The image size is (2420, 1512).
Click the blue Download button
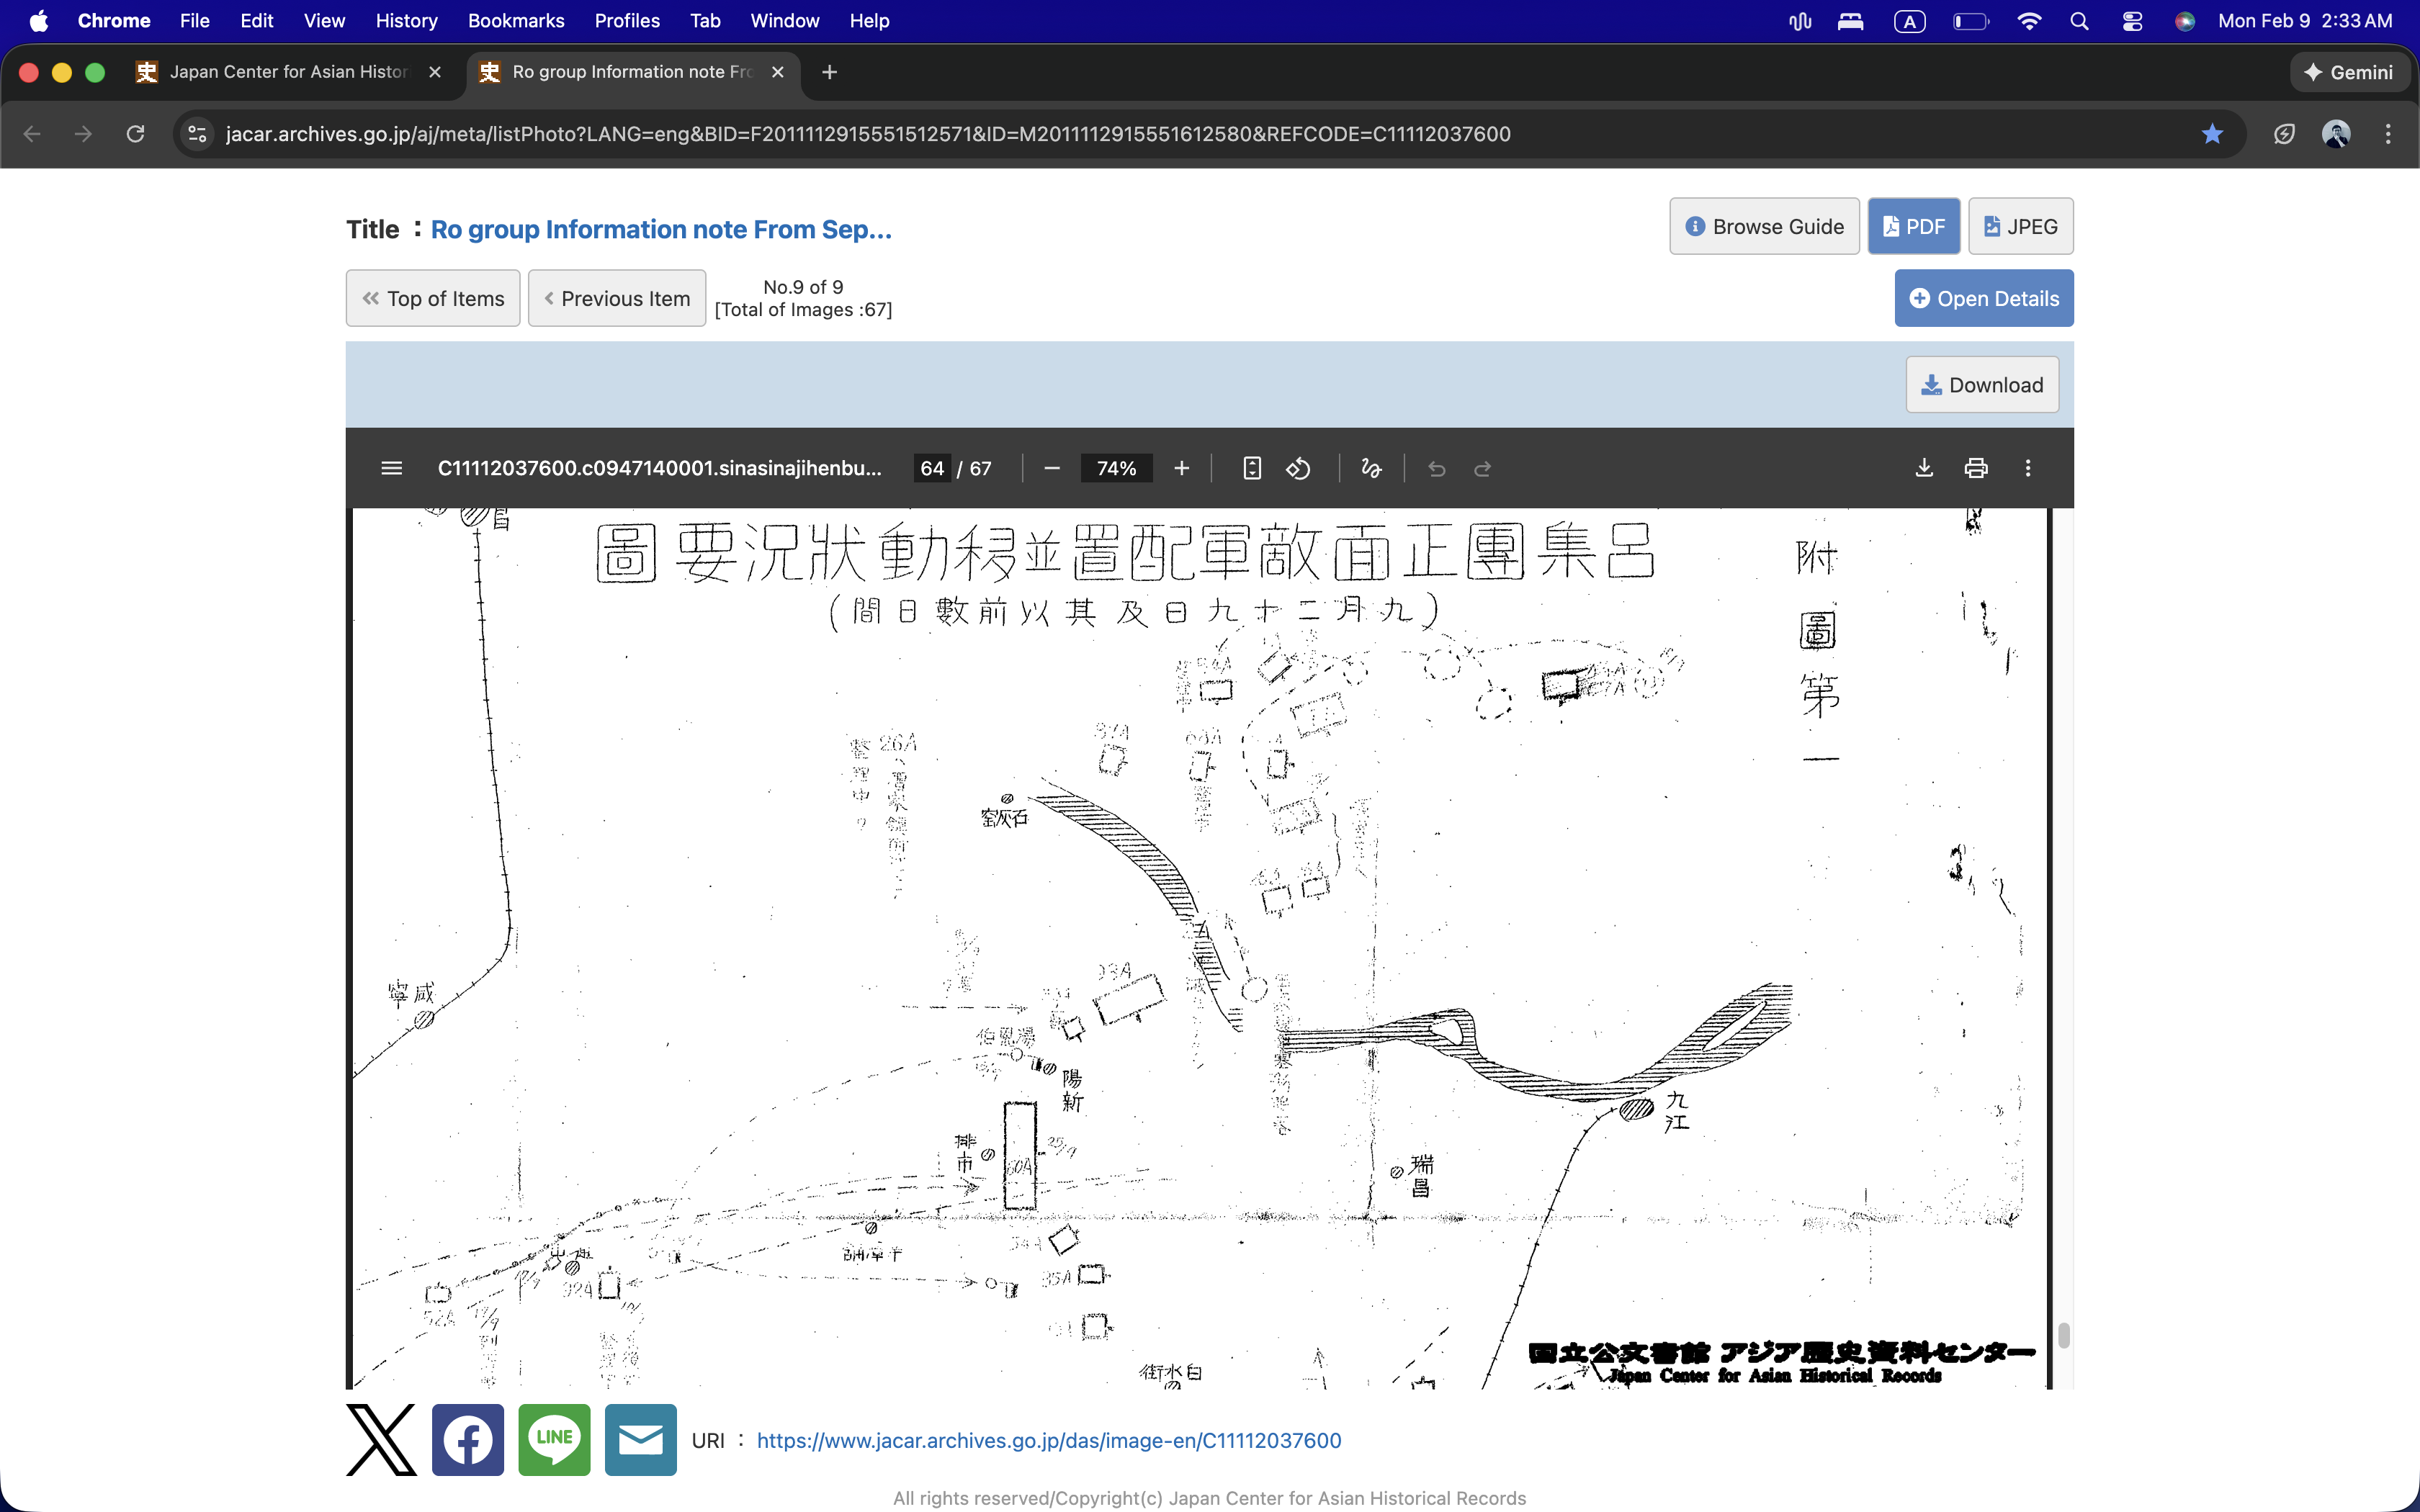(x=1982, y=385)
